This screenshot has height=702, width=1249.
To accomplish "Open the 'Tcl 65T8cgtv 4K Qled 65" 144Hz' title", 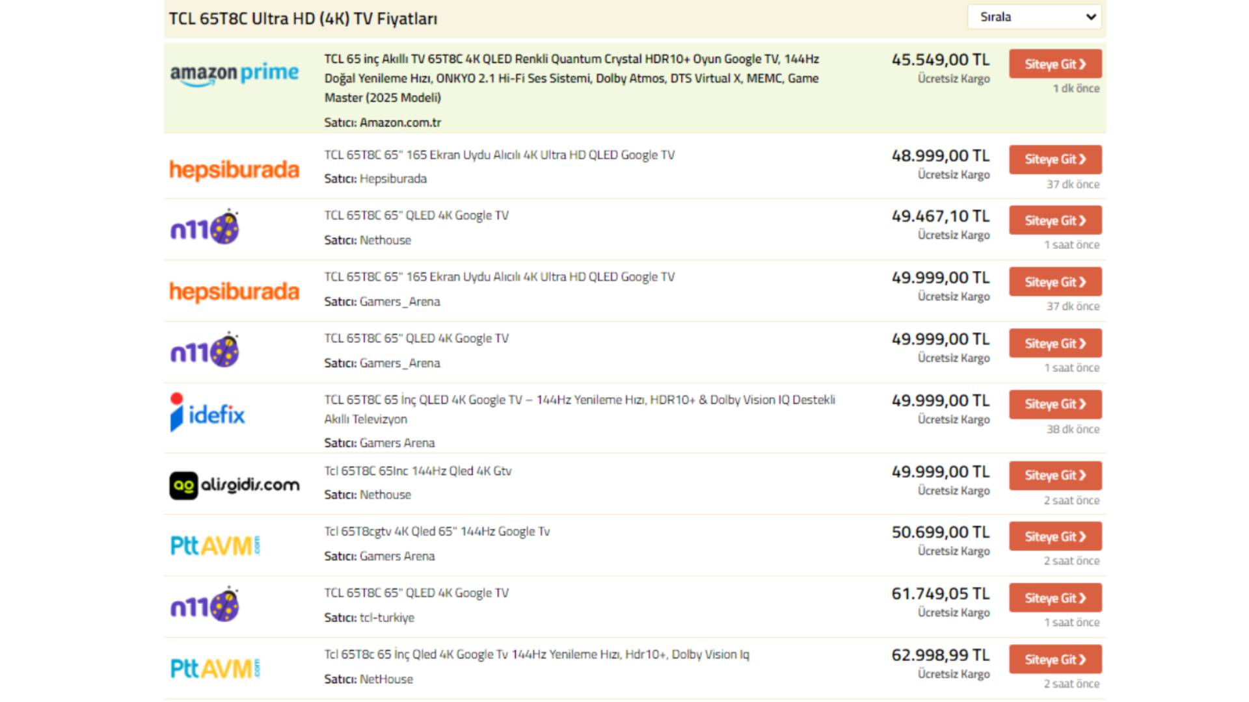I will 437,532.
